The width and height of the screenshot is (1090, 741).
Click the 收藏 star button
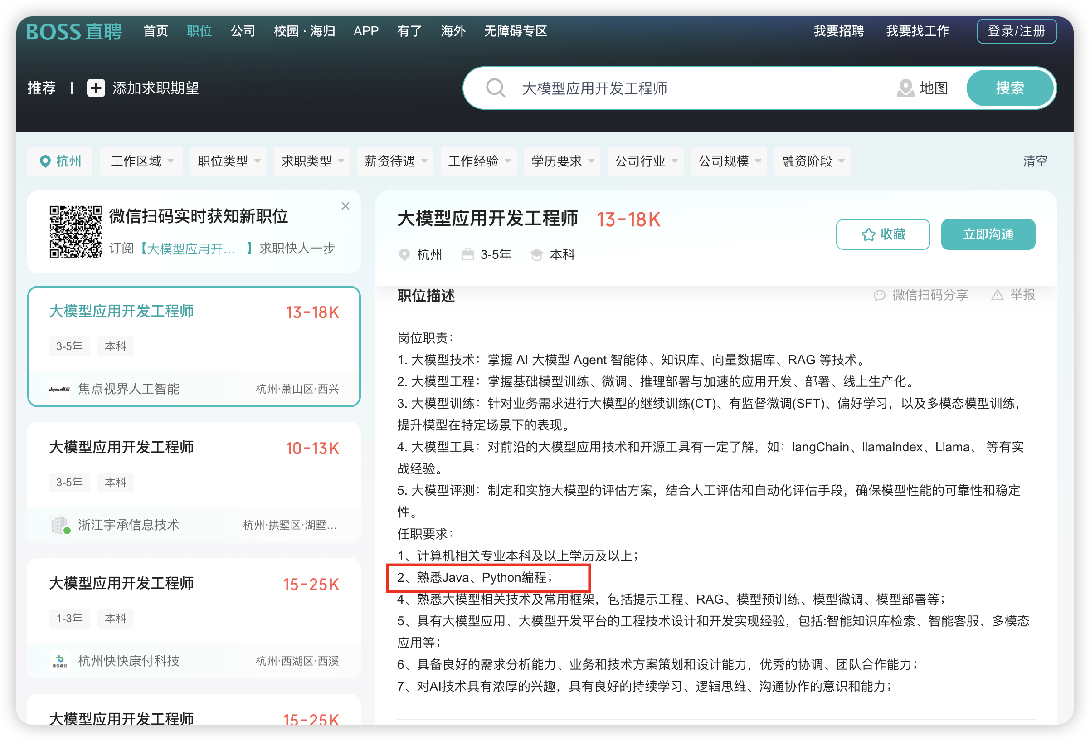883,234
